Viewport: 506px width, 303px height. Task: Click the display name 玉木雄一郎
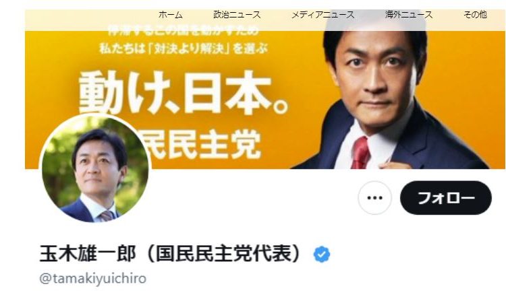tap(88, 254)
